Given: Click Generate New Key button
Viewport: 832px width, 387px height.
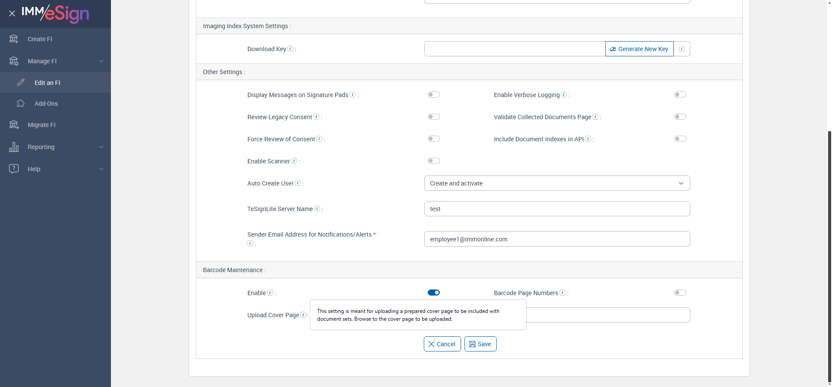Looking at the screenshot, I should [639, 49].
